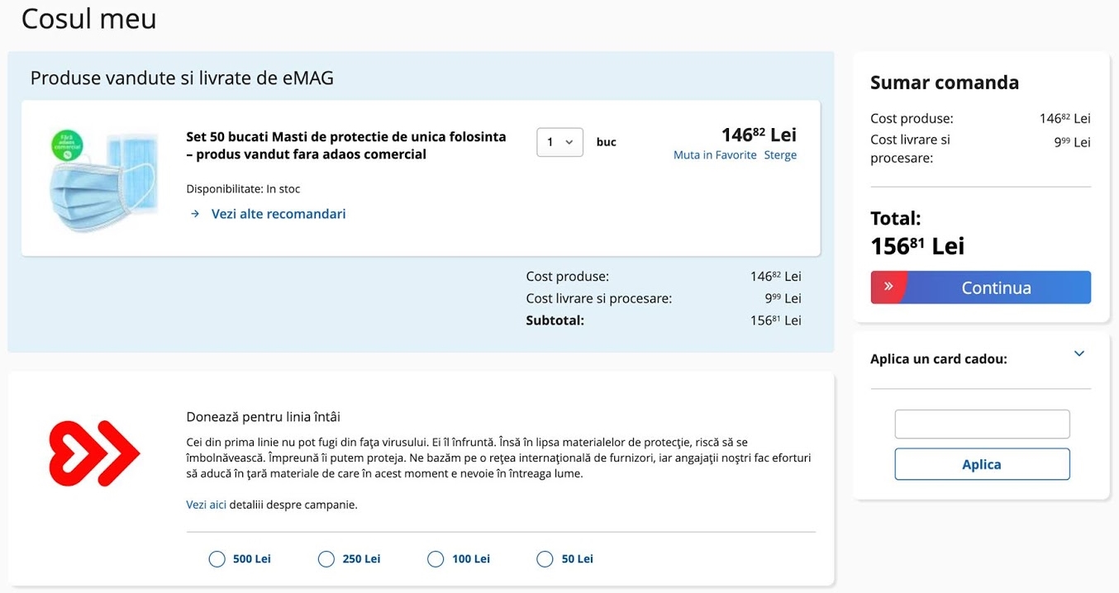This screenshot has height=593, width=1119.
Task: Open the product quantity dropdown
Action: click(x=559, y=142)
